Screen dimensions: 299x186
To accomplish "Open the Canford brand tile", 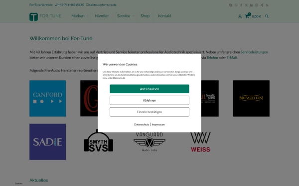I will pyautogui.click(x=48, y=98).
